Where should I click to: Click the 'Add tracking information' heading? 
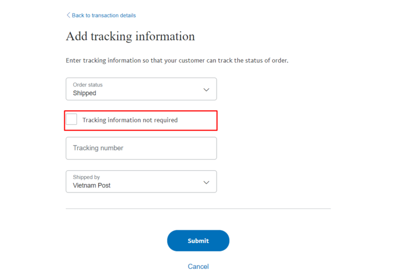pos(130,36)
